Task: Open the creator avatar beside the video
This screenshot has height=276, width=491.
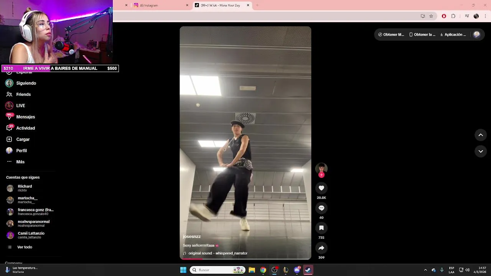Action: 321,168
